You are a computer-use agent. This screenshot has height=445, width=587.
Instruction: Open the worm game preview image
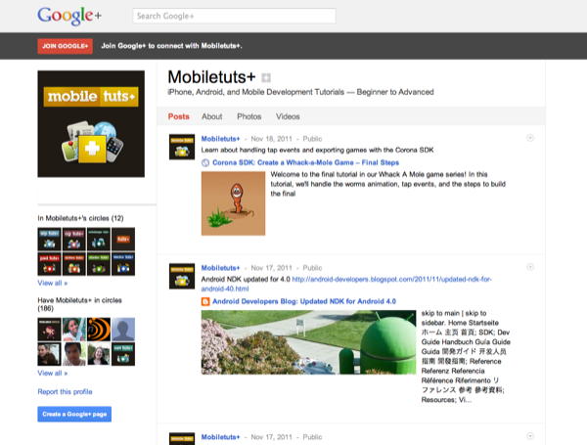pos(233,203)
